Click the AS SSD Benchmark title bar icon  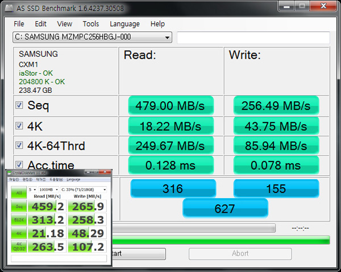click(x=9, y=8)
